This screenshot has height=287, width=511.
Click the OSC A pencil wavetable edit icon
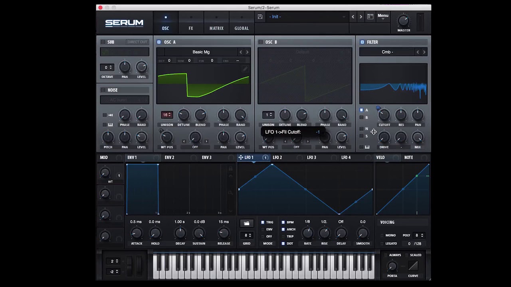coord(245,69)
